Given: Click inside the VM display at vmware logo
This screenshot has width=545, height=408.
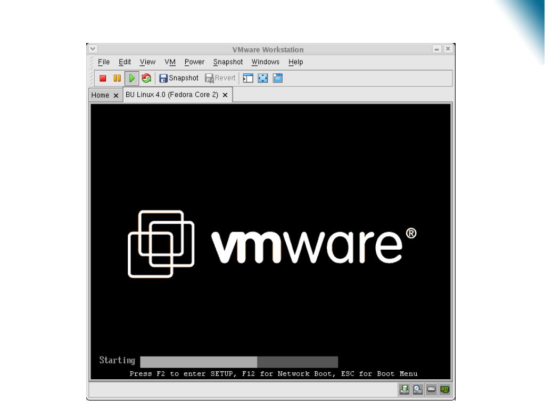Looking at the screenshot, I should tap(272, 244).
